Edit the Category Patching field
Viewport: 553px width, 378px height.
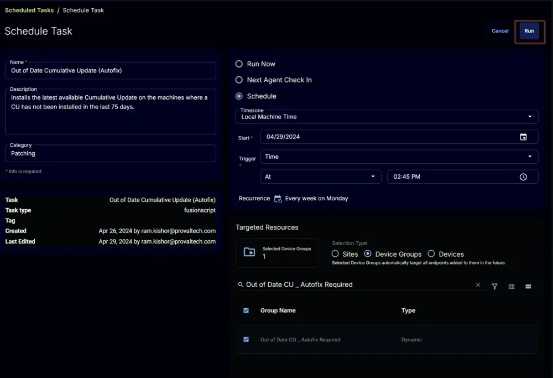click(111, 153)
